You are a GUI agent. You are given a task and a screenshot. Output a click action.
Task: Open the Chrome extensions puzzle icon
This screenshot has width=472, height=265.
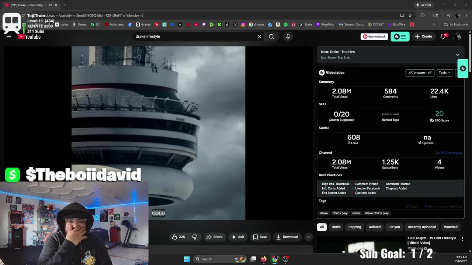click(423, 15)
